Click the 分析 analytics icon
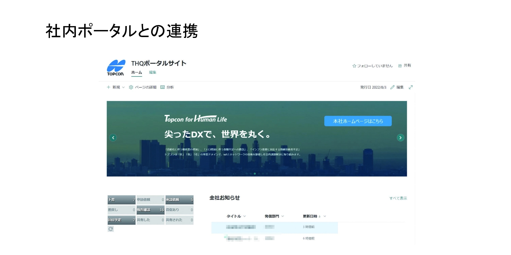Screen dimensions: 511x255 point(162,87)
